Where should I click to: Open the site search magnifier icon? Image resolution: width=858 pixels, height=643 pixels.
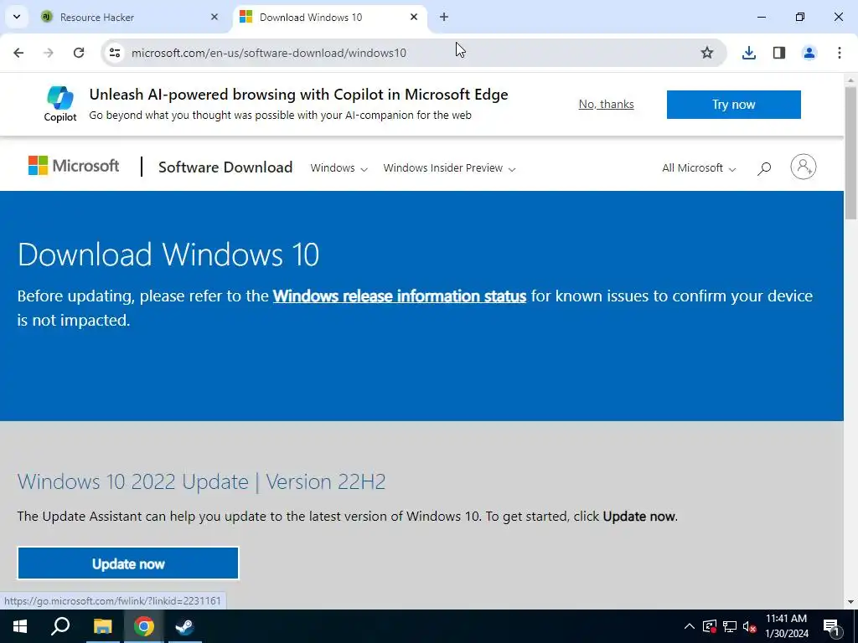(x=764, y=167)
